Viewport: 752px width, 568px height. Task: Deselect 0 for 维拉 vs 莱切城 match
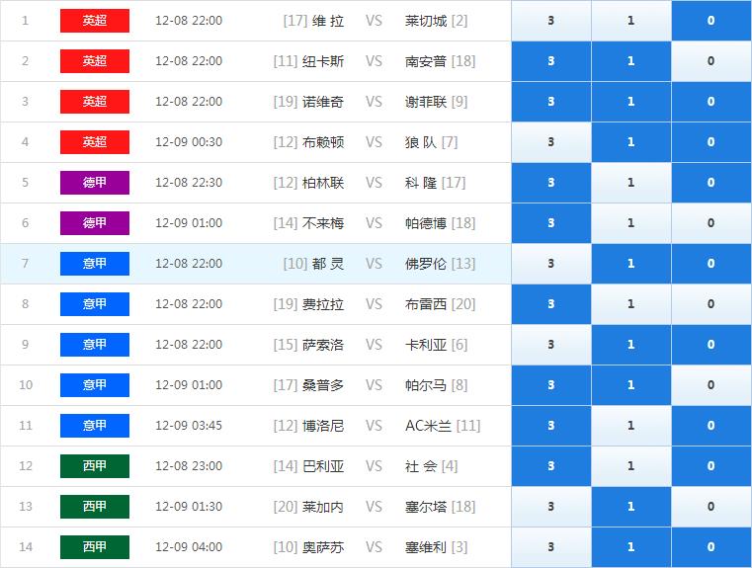tap(711, 21)
